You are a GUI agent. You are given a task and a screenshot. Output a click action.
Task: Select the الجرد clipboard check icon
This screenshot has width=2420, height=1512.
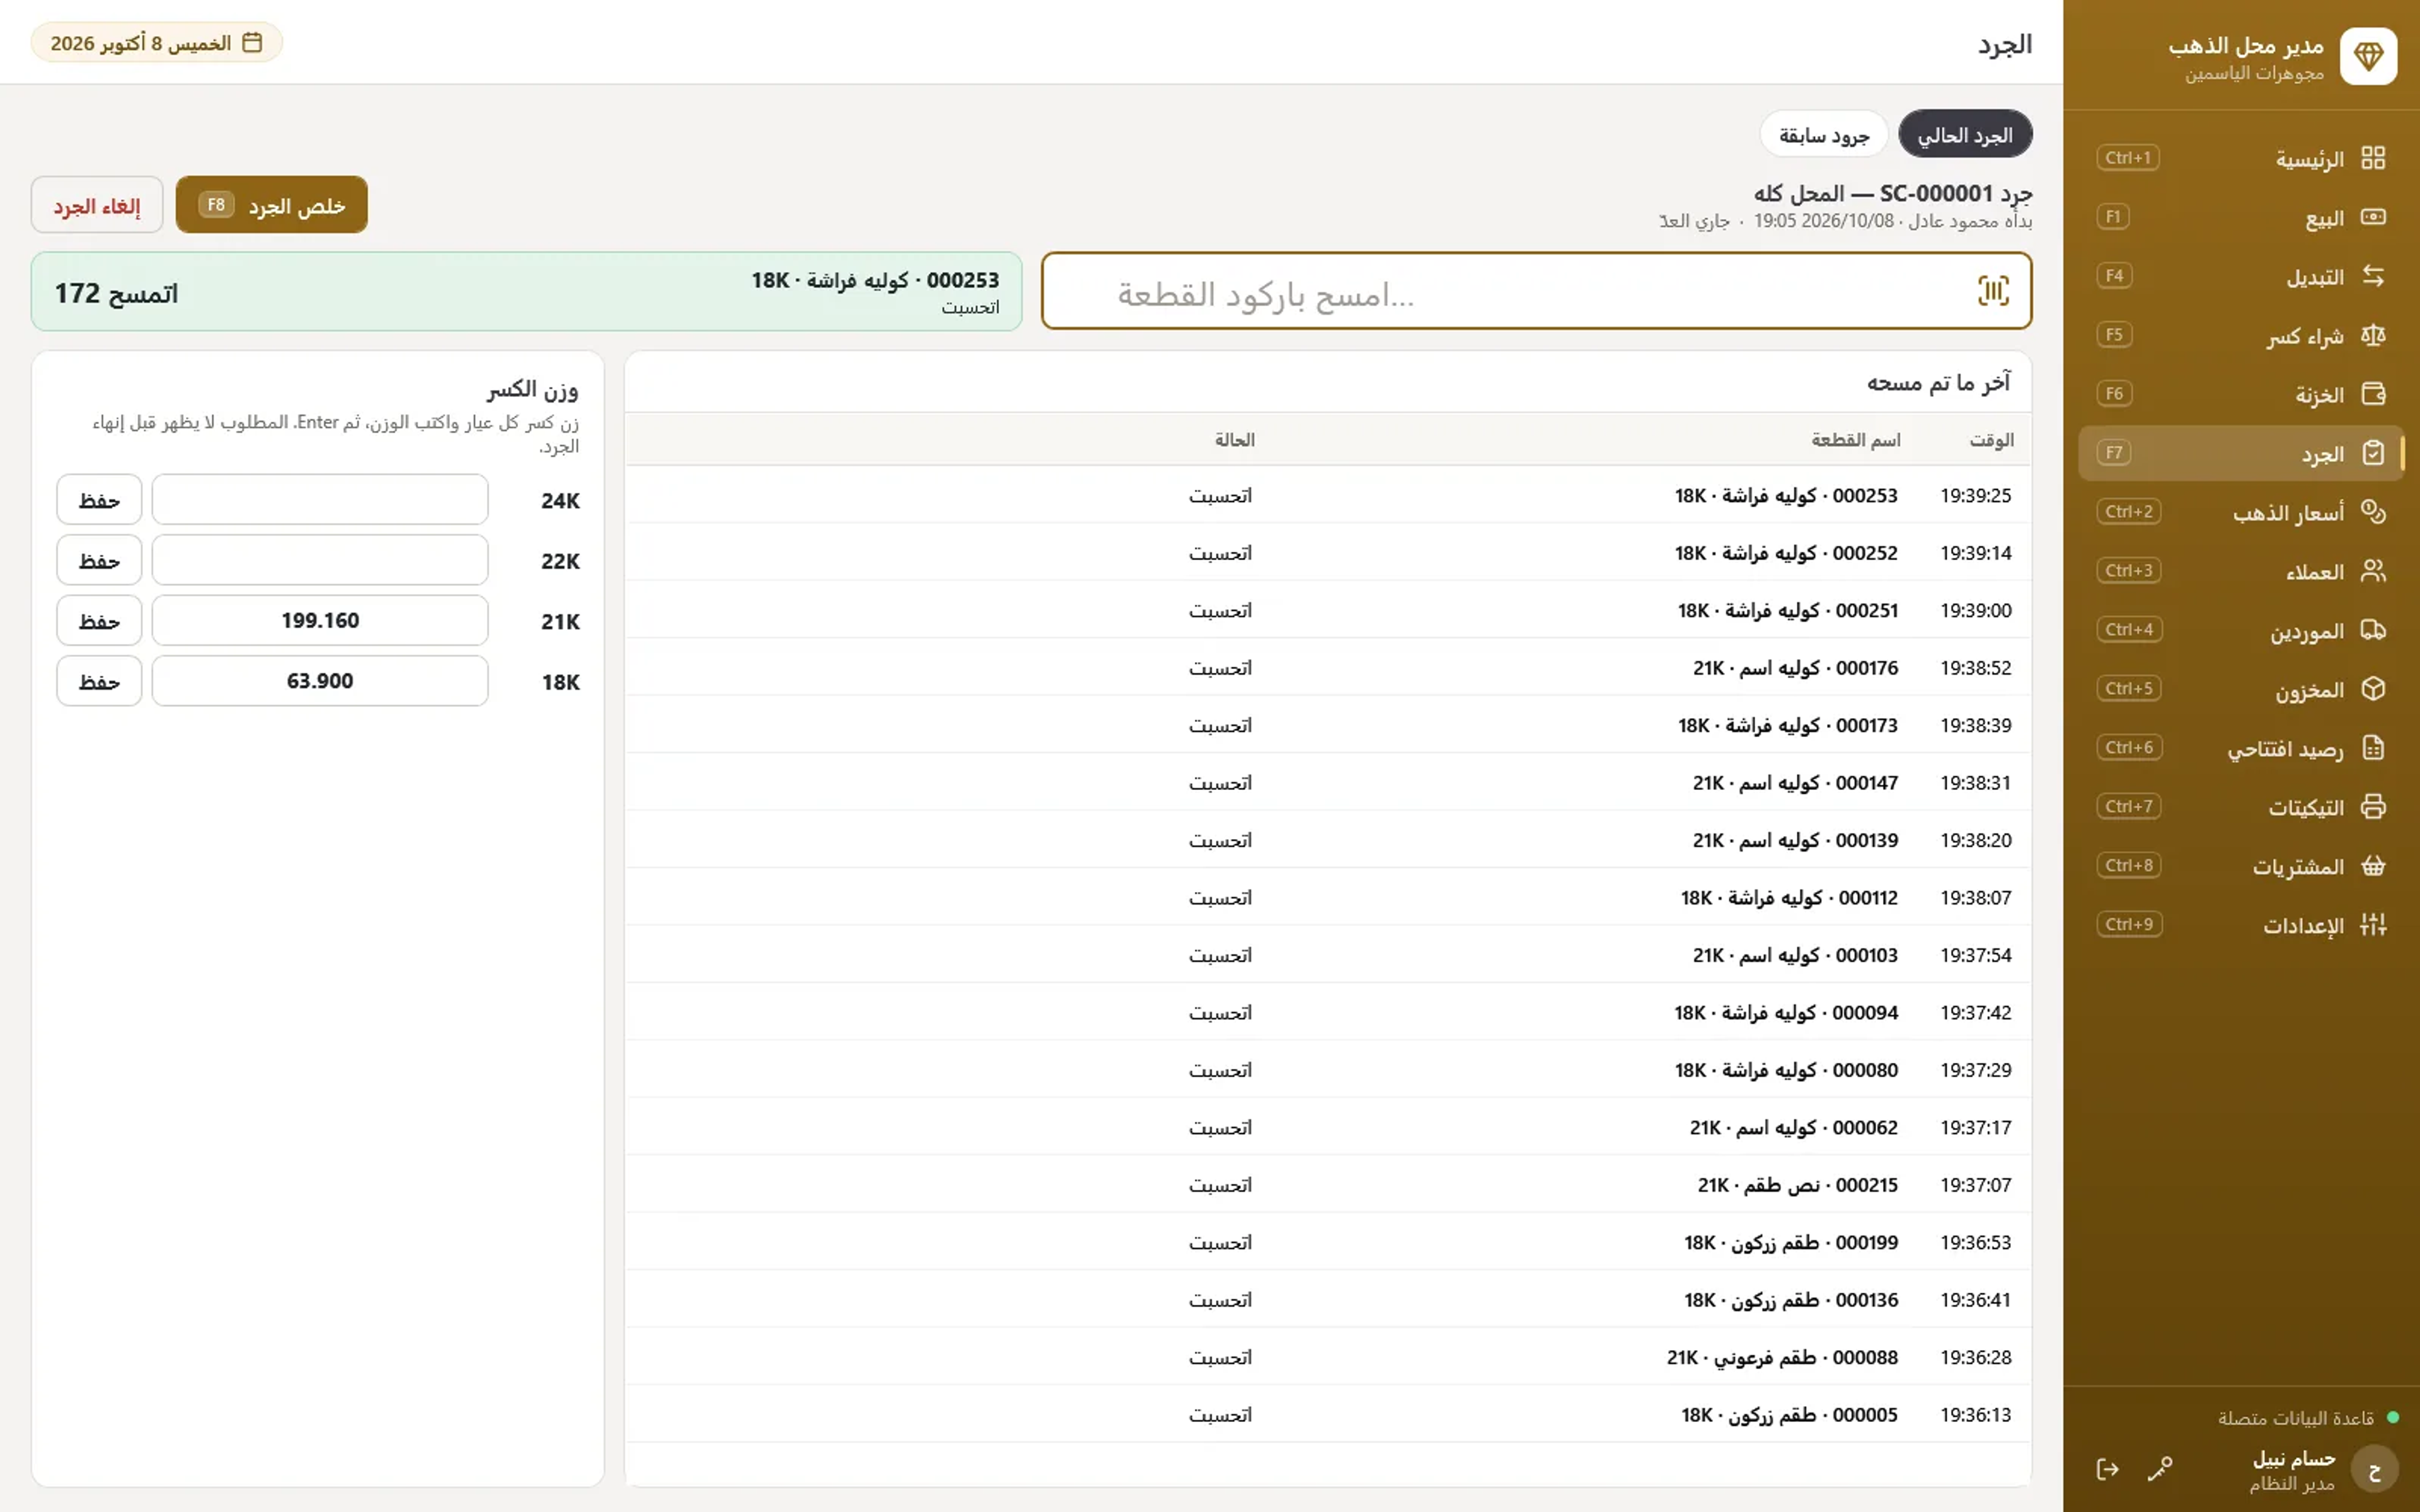coord(2372,453)
